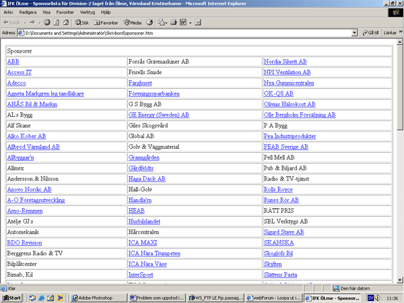Click the Forward arrow toolbar button
404x303 pixels.
32,23
